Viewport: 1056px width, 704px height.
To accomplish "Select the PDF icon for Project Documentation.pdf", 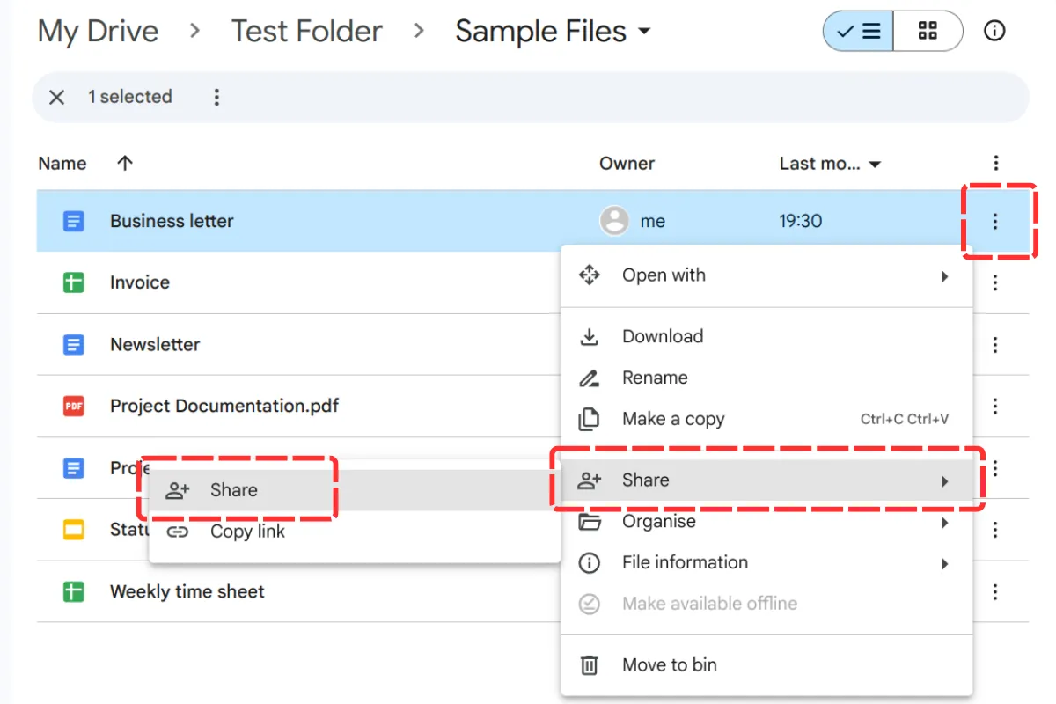I will click(74, 406).
